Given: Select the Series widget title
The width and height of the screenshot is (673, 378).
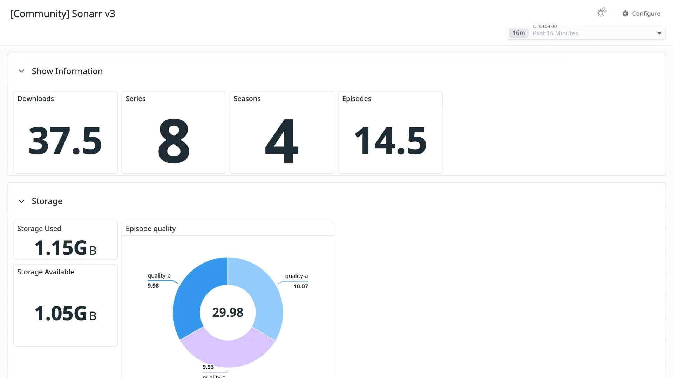Looking at the screenshot, I should pos(135,99).
